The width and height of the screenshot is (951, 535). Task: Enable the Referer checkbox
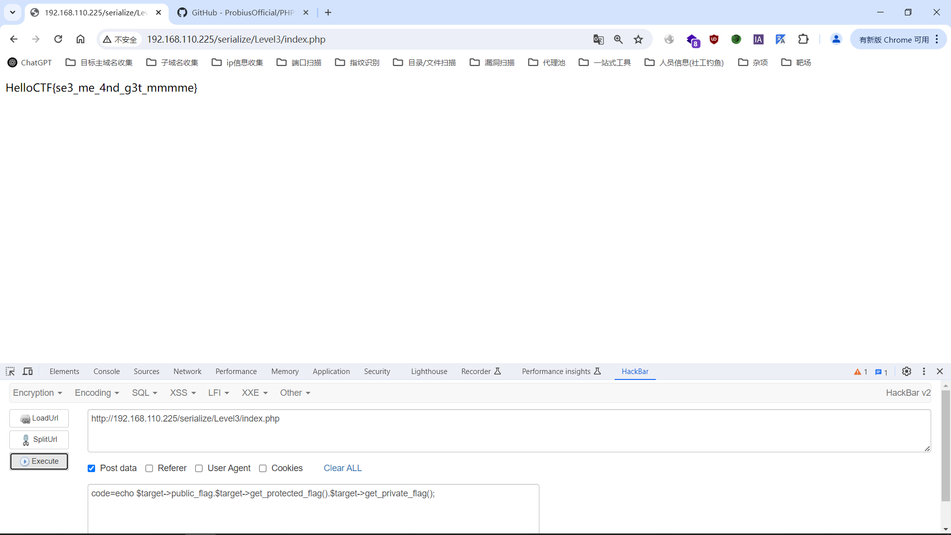point(149,469)
